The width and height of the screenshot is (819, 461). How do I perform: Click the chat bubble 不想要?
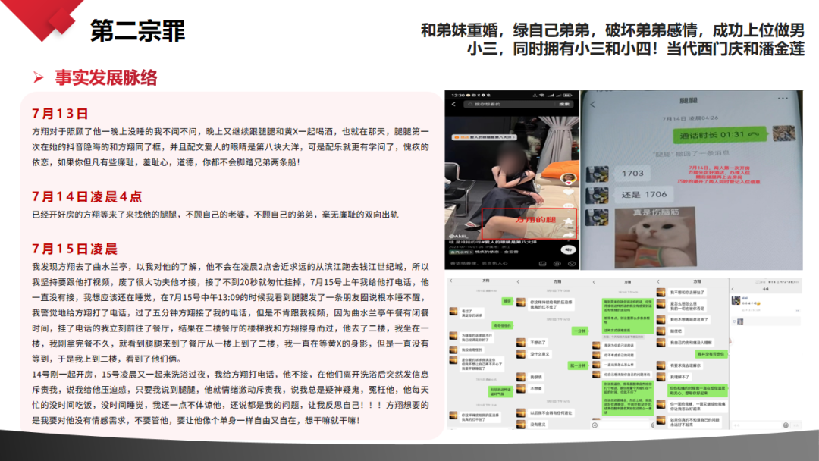tap(536, 389)
